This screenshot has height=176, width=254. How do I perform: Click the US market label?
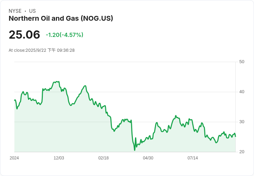point(32,11)
